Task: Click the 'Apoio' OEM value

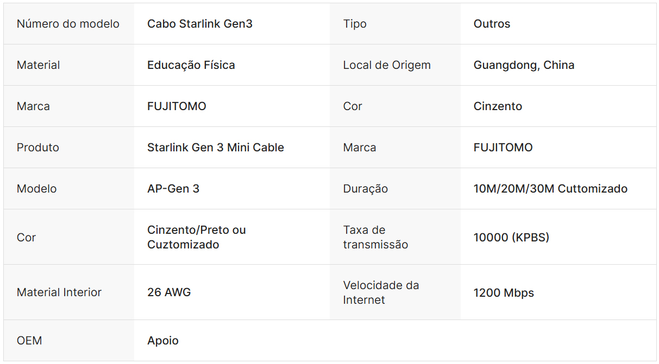Action: point(162,341)
